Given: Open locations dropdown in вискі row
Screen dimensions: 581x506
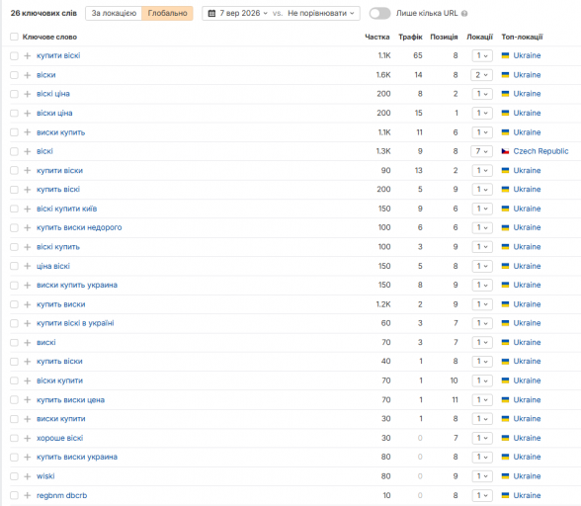Looking at the screenshot, I should 482,343.
